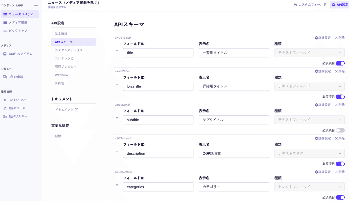349x201 pixels.
Task: Open the 種類 dropdown showing テキストエリア
Action: click(x=309, y=153)
